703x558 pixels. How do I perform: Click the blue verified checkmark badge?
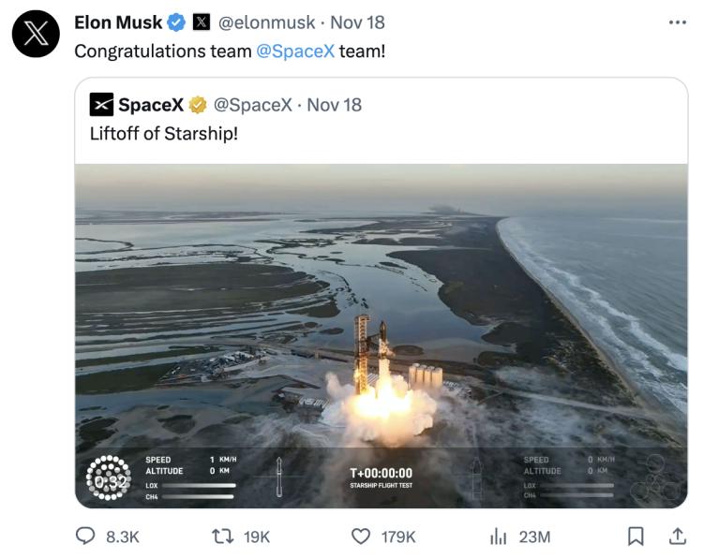point(175,22)
